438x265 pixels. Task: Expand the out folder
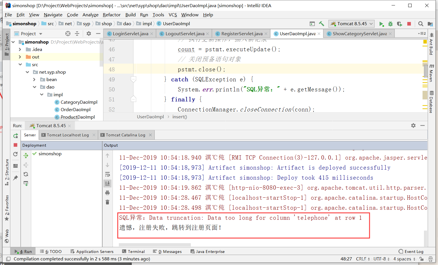pos(20,57)
